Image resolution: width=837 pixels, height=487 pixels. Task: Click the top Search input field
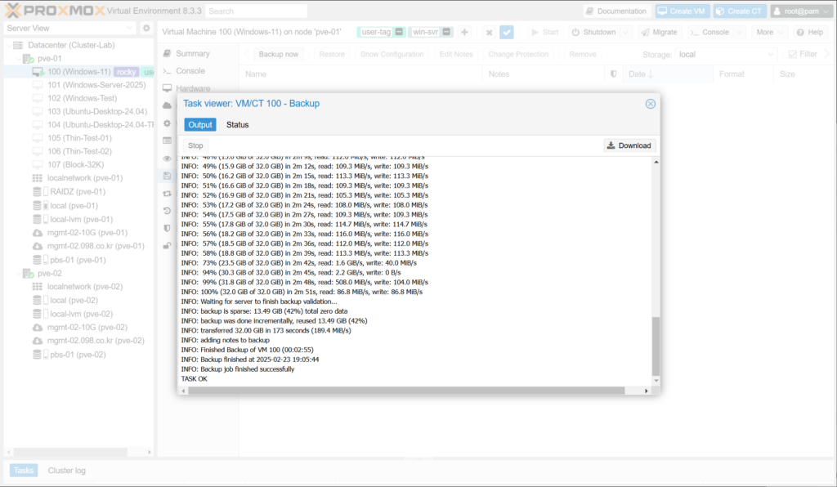click(x=256, y=11)
